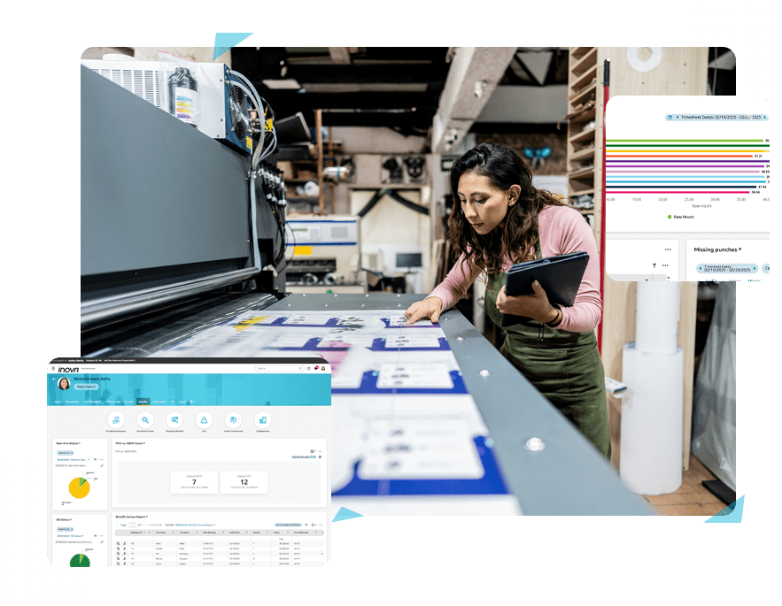Viewport: 782px width, 606px height.
Task: Select the Benefits tab
Action: coord(143,402)
